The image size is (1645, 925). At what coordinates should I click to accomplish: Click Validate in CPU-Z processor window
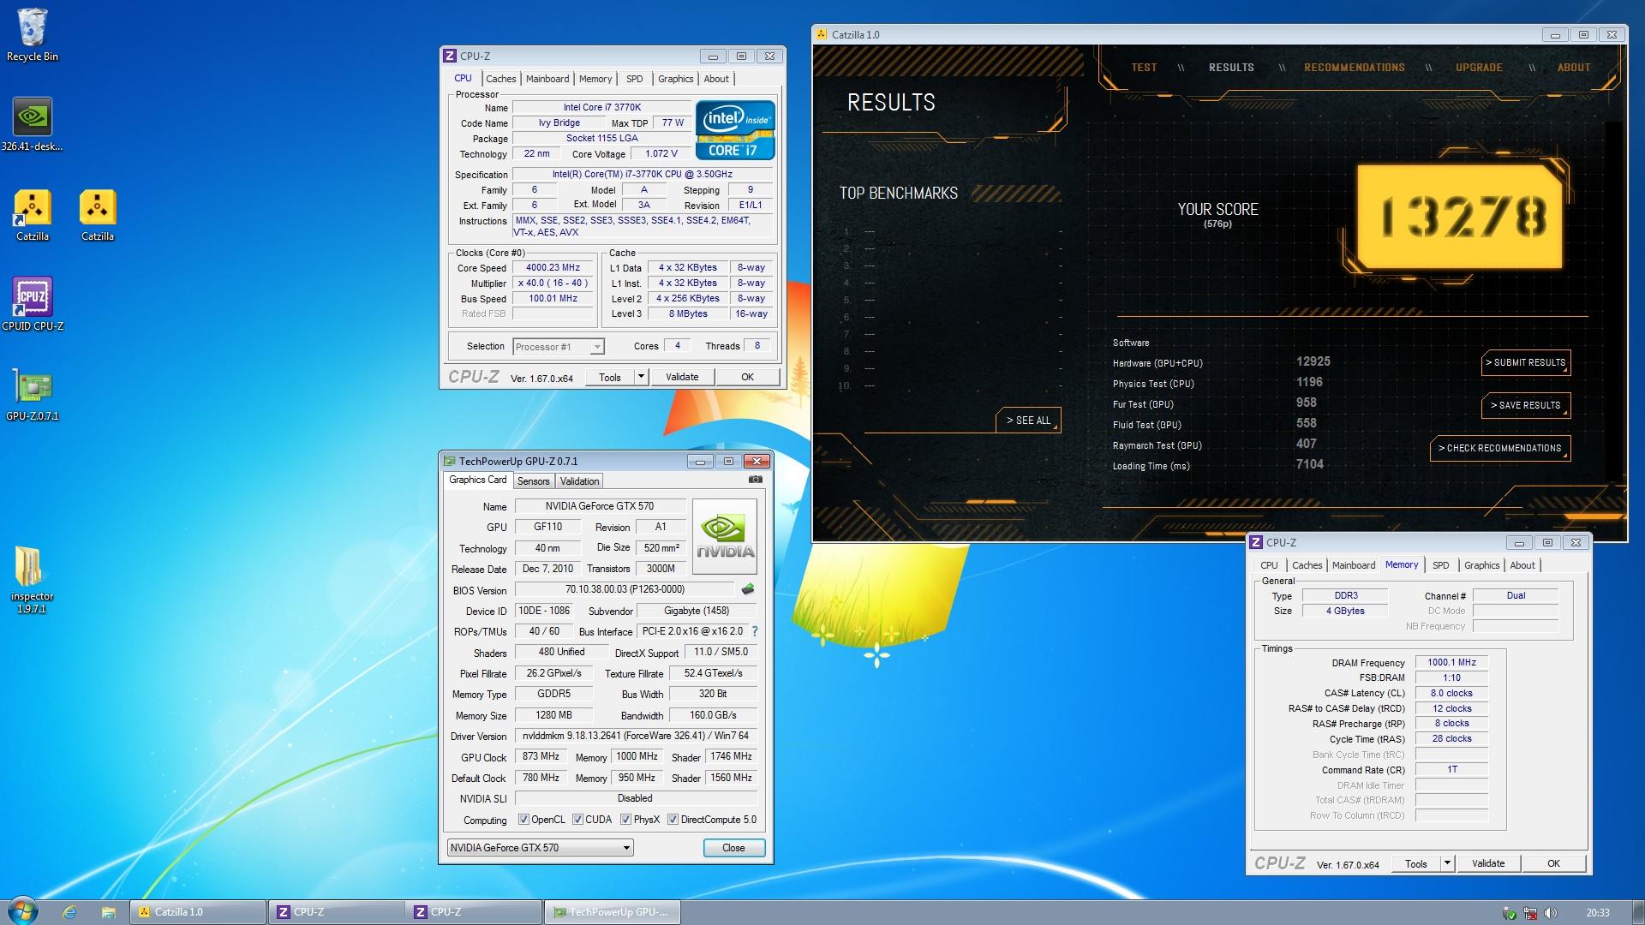682,377
